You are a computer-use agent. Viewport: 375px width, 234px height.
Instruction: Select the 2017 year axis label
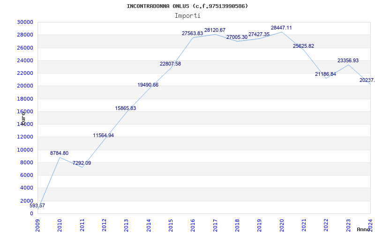(x=215, y=226)
